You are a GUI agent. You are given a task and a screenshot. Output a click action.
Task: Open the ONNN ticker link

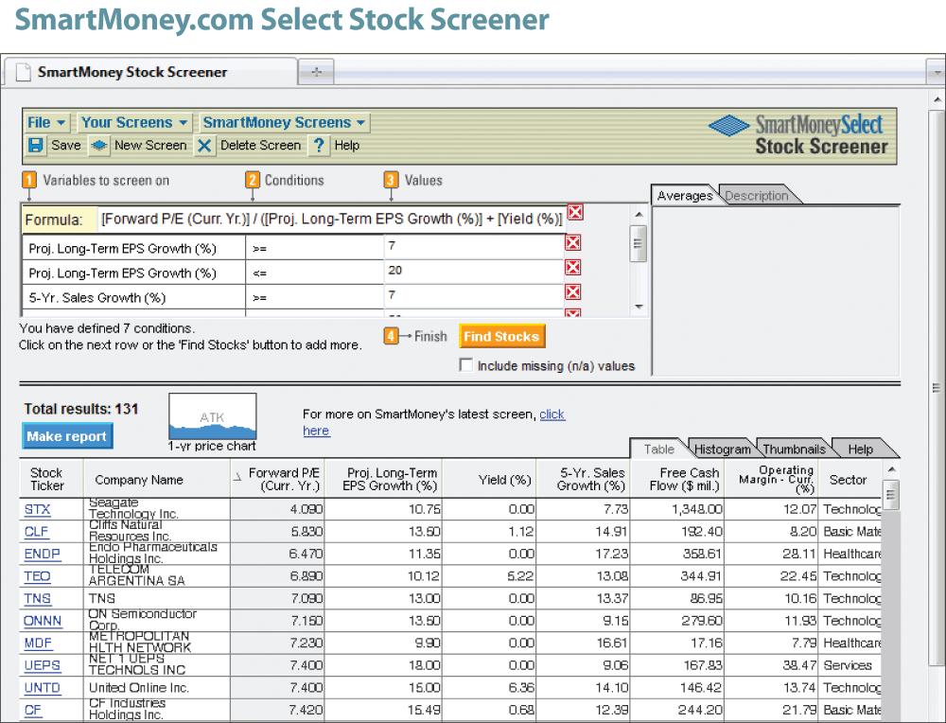click(x=43, y=621)
